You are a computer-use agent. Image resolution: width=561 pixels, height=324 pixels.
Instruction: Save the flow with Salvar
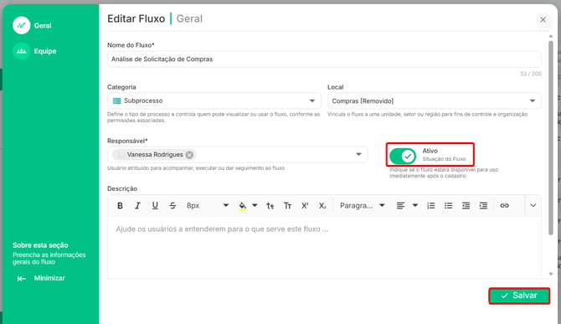point(519,296)
